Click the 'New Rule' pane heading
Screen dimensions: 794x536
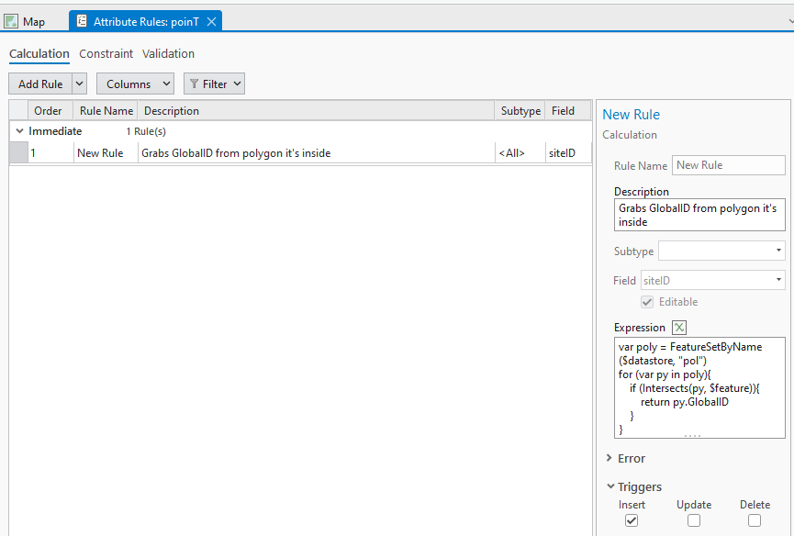631,115
